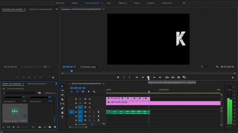Switch to 'Обучение' workspace
Screen dimensions: 238x133
(59, 3)
